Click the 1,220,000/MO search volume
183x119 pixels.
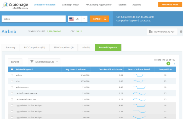(x=54, y=31)
